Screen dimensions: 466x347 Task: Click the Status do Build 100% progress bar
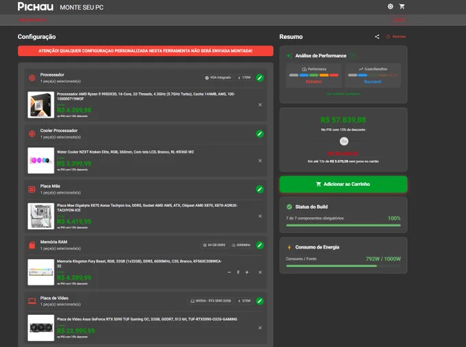[x=343, y=226]
